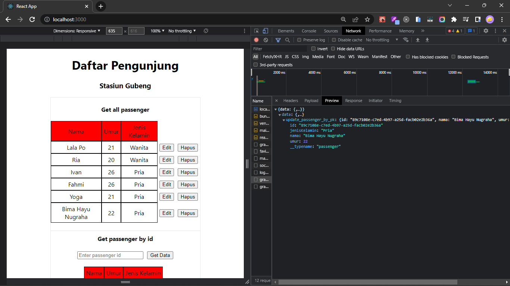
Task: Check Disable cache
Action: [x=333, y=40]
